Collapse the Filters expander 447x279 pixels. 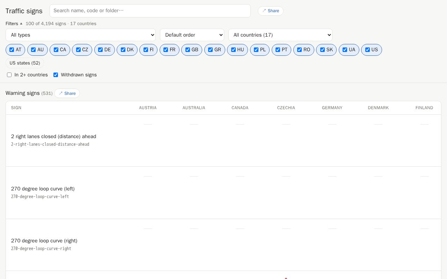tap(14, 24)
